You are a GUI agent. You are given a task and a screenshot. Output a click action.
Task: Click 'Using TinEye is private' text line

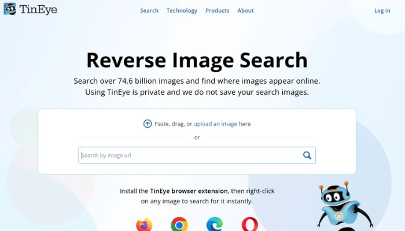point(197,92)
